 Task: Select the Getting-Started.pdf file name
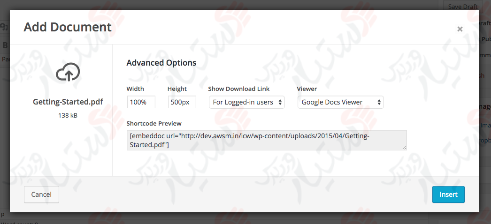pyautogui.click(x=68, y=102)
